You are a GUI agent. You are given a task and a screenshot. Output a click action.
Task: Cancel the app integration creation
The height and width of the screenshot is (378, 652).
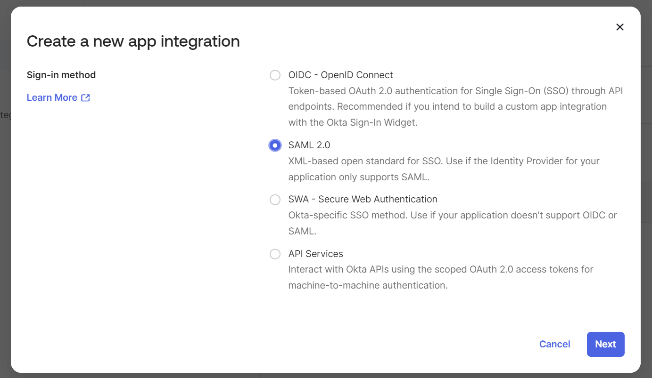coord(555,344)
